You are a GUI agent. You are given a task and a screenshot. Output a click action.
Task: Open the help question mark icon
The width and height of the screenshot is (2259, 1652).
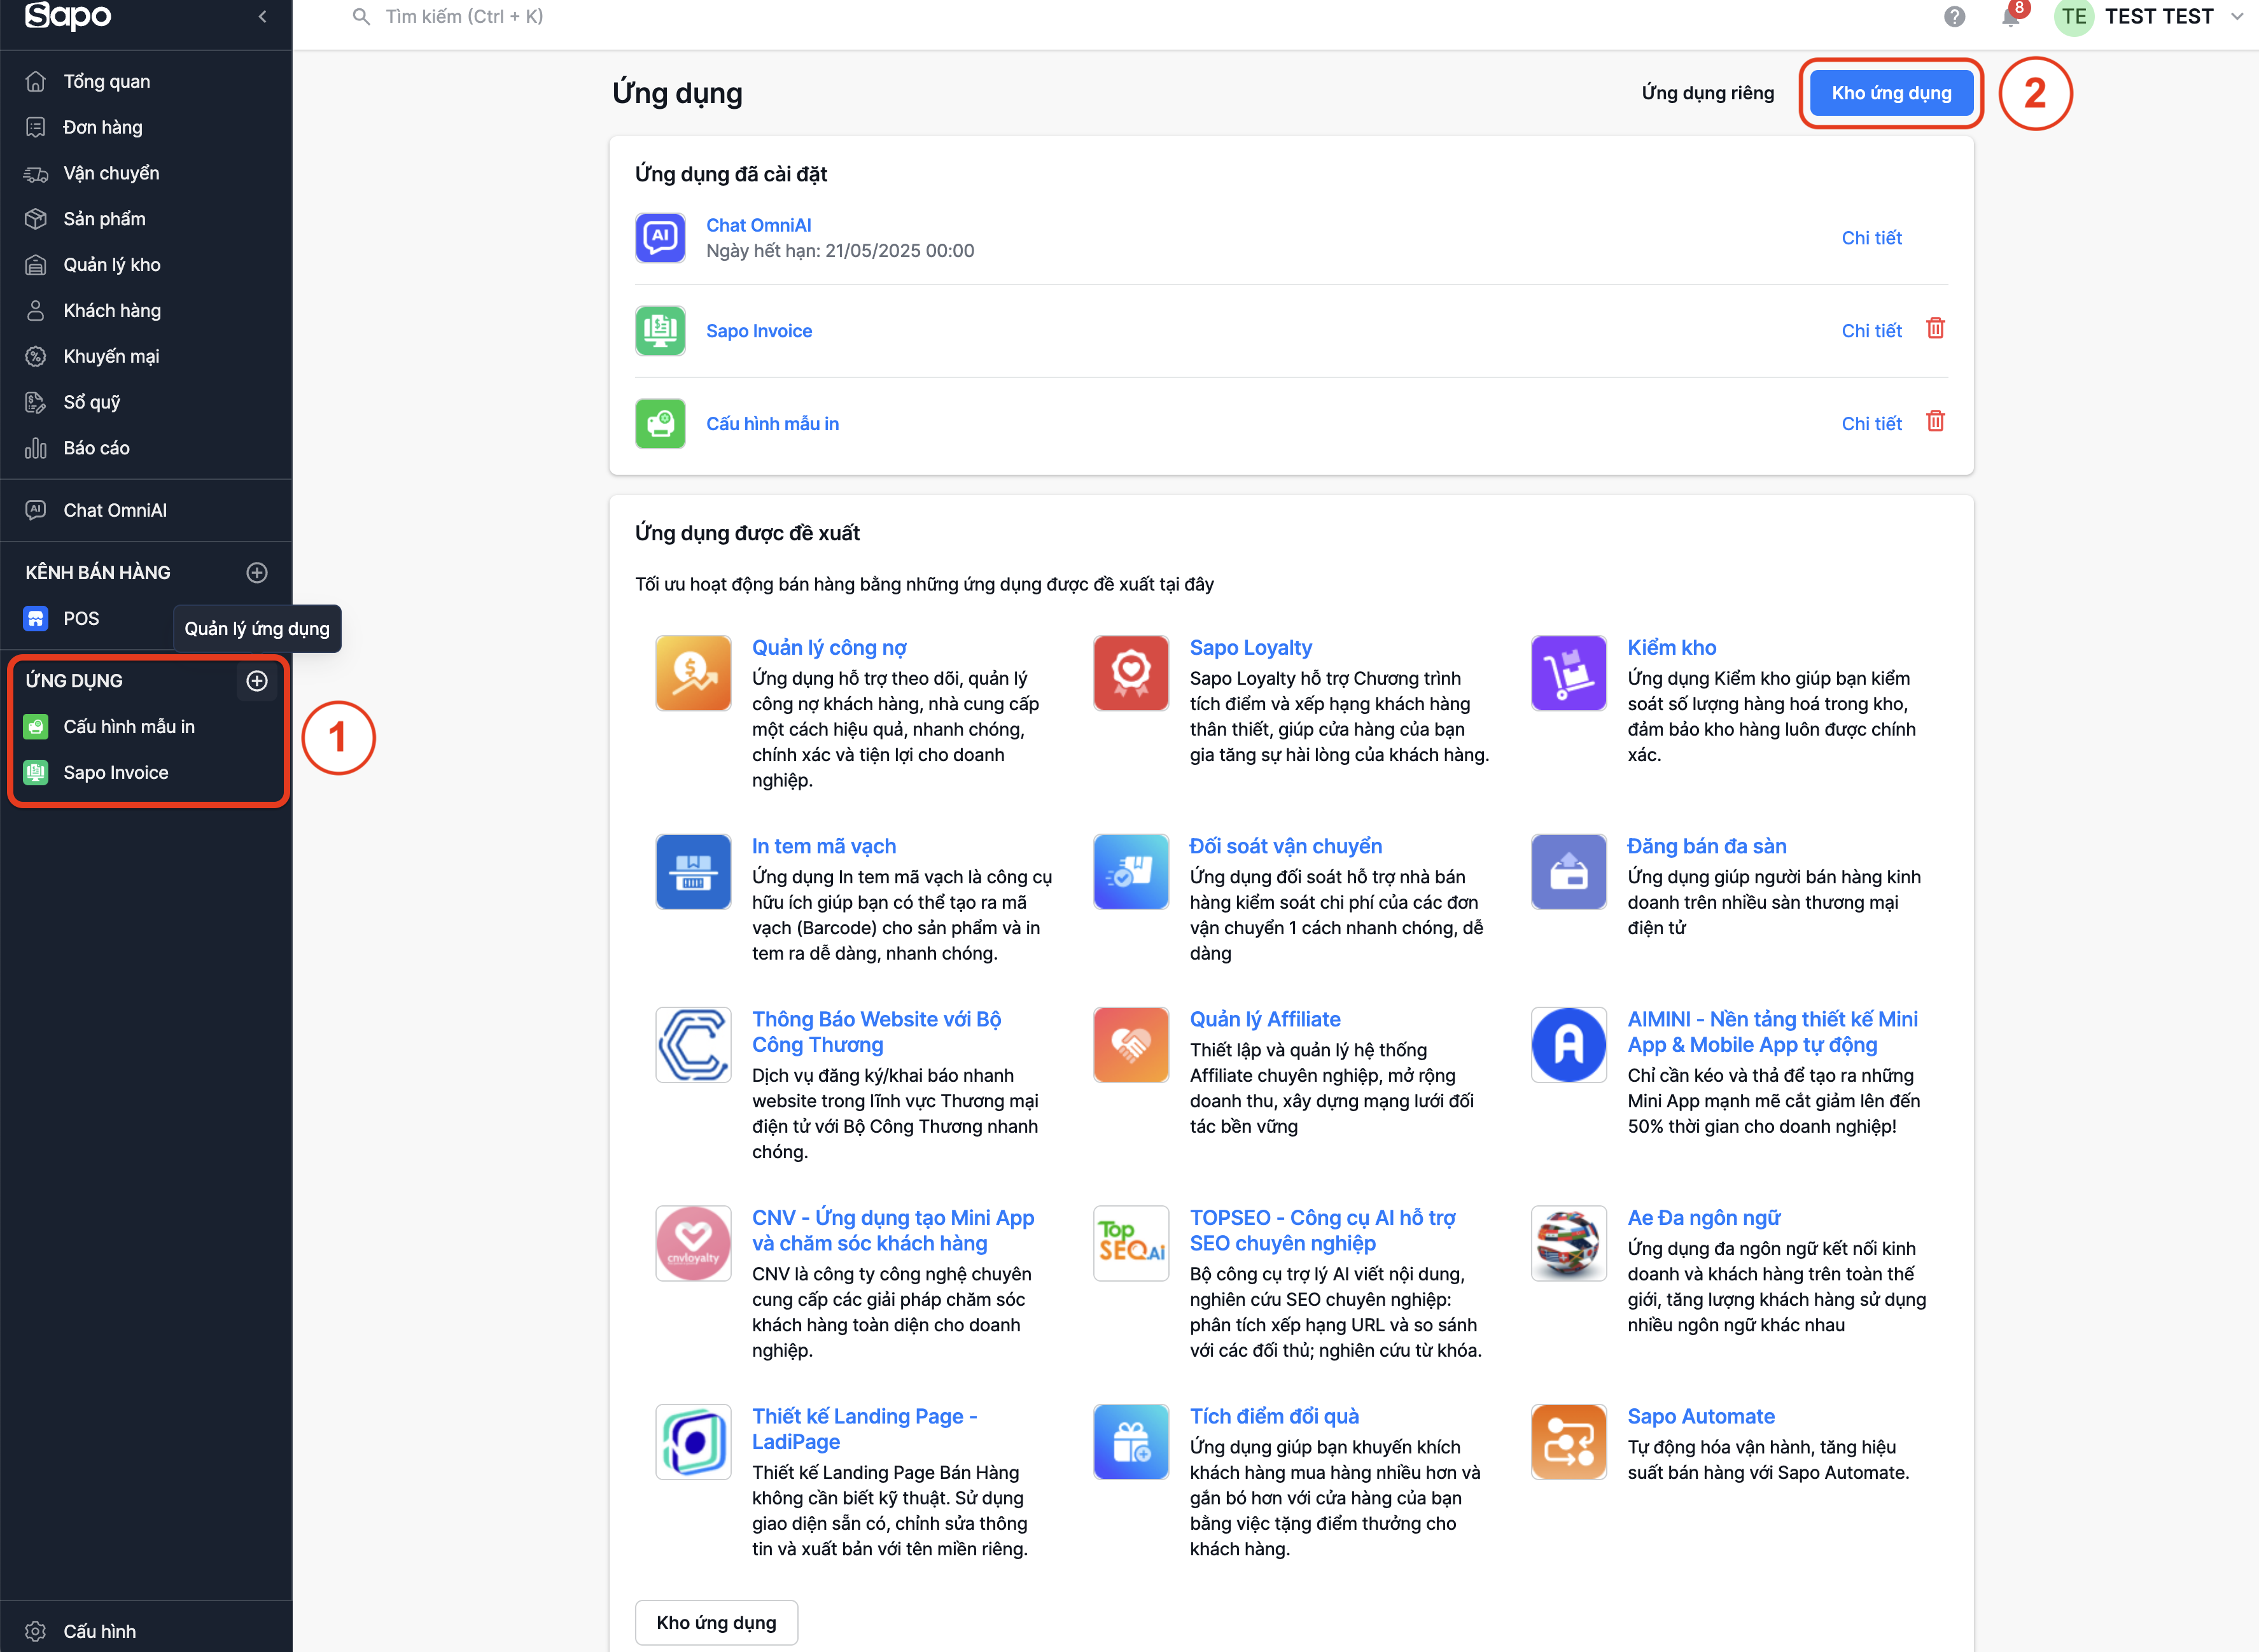1955,16
